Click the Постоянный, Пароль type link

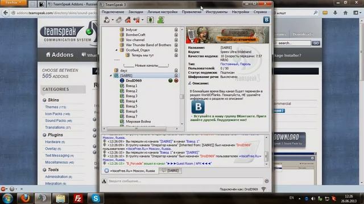coord(235,64)
